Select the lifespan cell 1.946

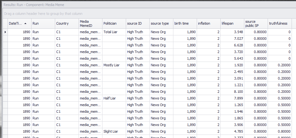232,111
